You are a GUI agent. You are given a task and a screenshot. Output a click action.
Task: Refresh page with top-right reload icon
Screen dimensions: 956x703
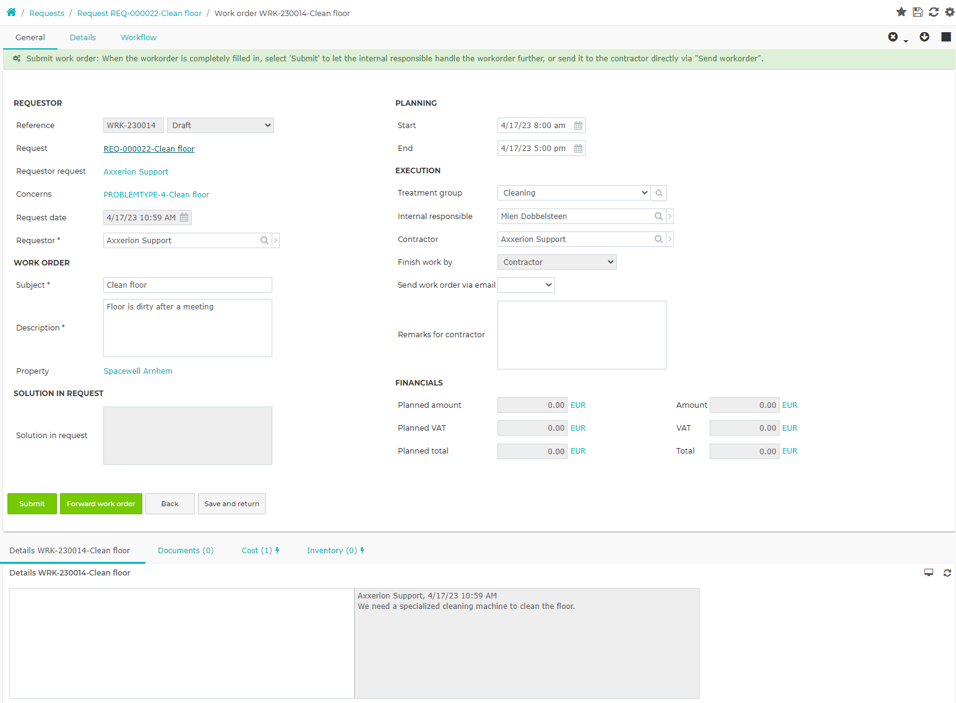934,12
